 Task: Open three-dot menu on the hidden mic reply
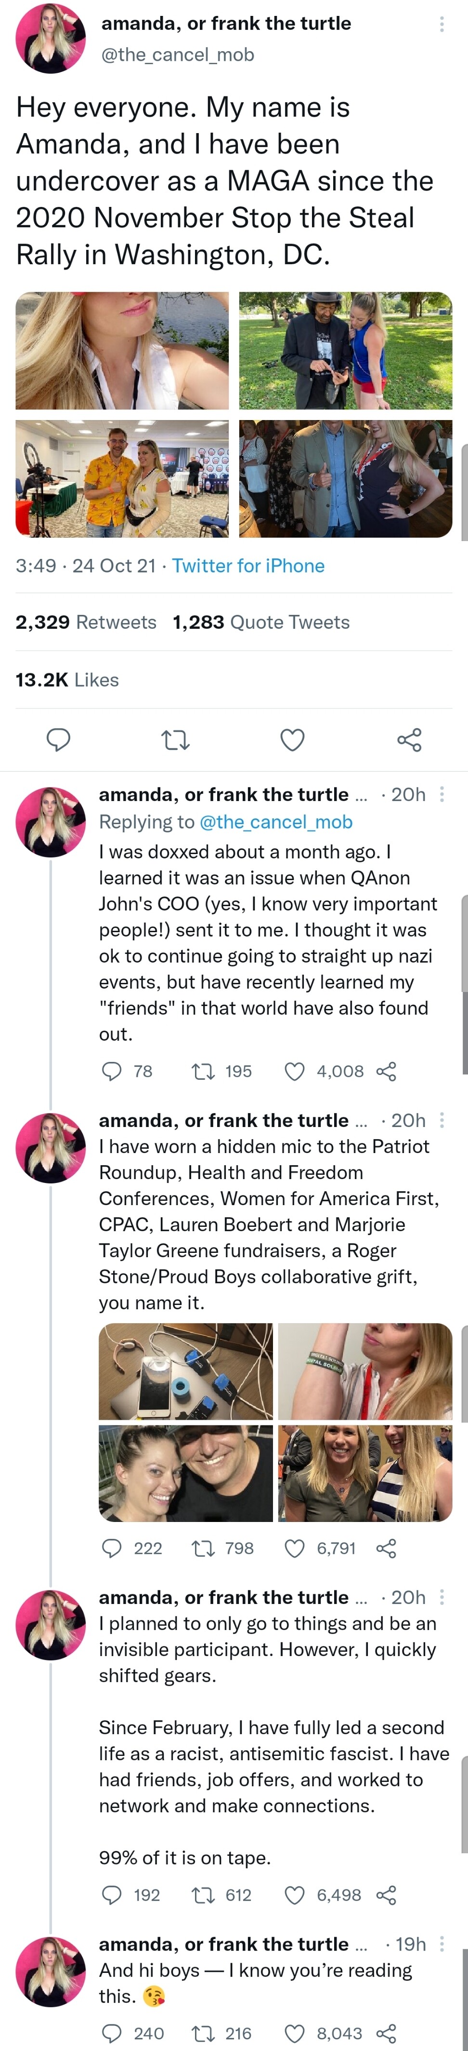click(x=442, y=1120)
